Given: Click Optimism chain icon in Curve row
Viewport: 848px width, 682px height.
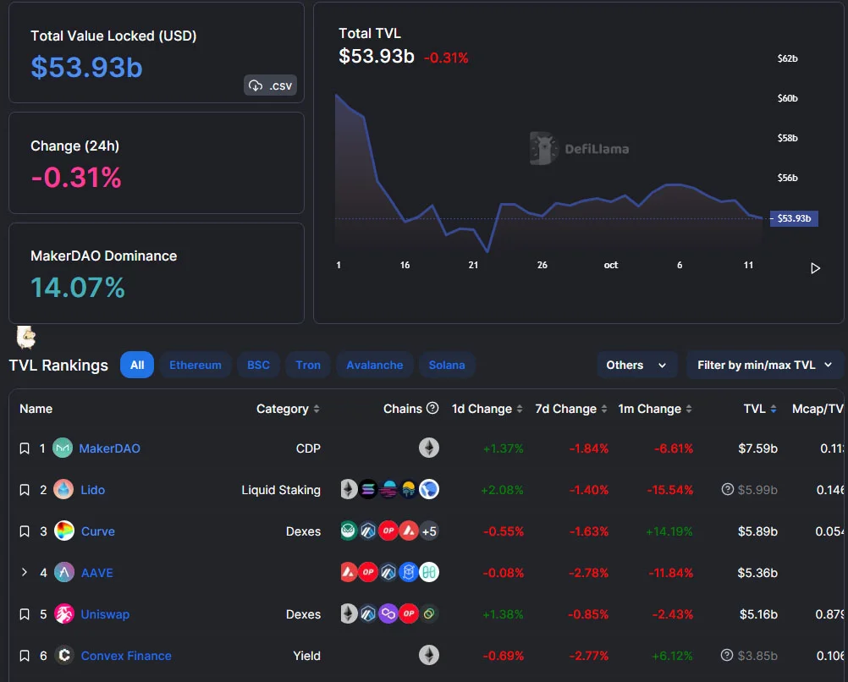Looking at the screenshot, I should [x=388, y=531].
